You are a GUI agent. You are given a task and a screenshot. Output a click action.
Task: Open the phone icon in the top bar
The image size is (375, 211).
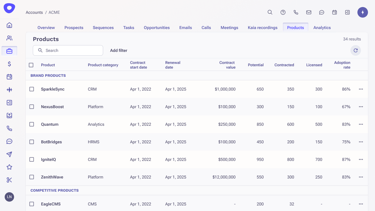(296, 12)
